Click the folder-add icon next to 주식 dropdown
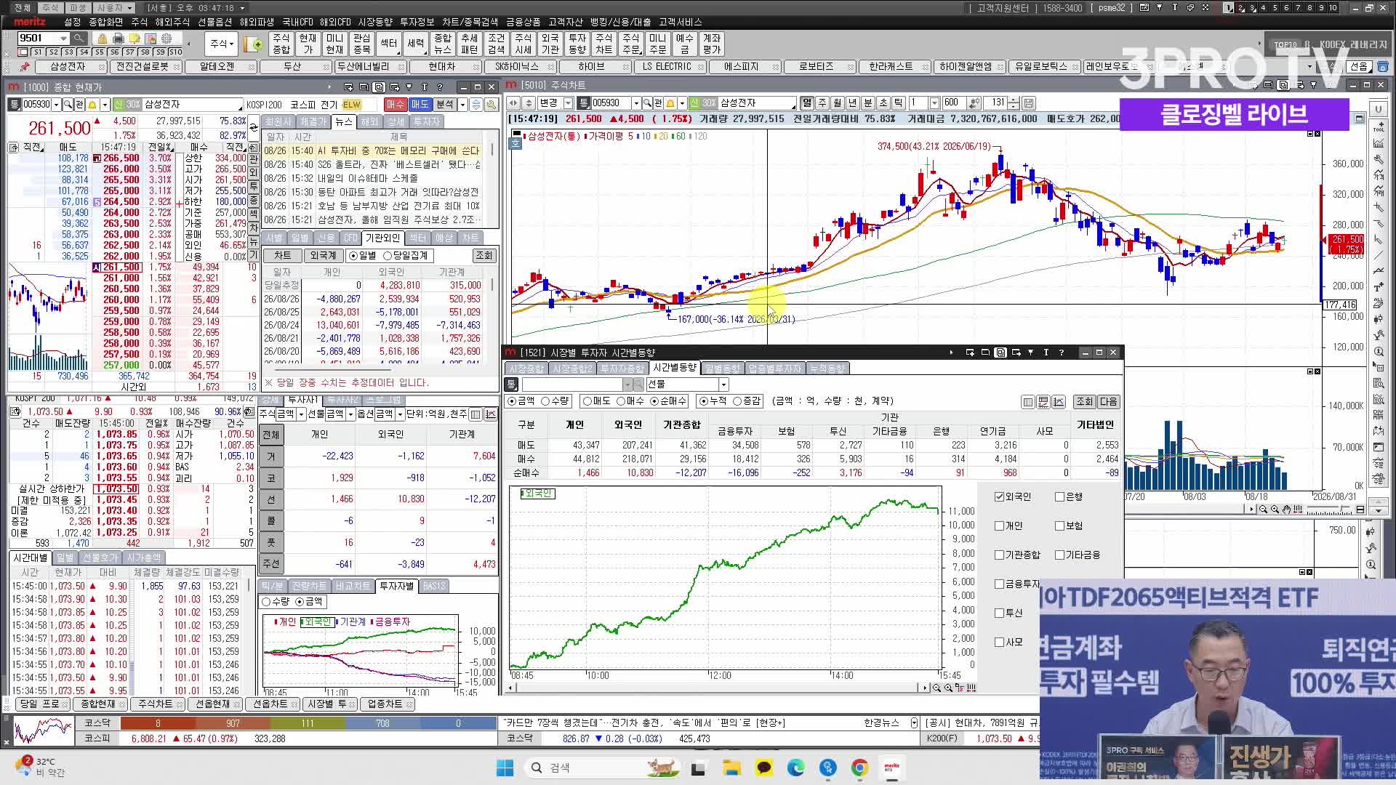Image resolution: width=1396 pixels, height=785 pixels. [253, 44]
